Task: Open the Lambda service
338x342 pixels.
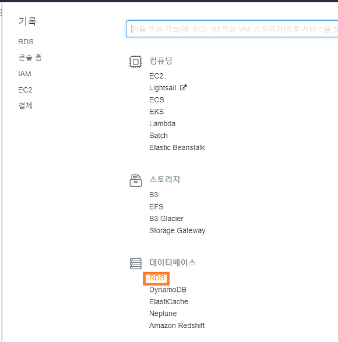Action: pyautogui.click(x=163, y=124)
